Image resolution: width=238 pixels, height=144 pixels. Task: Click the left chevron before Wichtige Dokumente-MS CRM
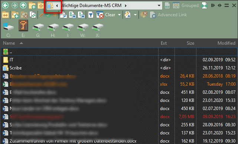click(57, 6)
